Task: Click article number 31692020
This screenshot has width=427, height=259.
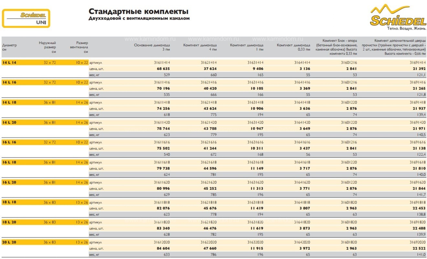Action: click(x=417, y=242)
